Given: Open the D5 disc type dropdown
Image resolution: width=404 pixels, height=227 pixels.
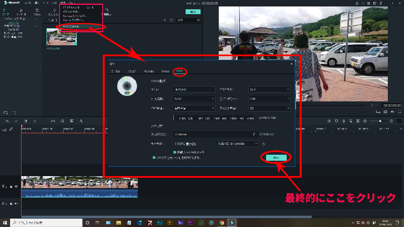Looking at the screenshot, I should tap(269, 108).
